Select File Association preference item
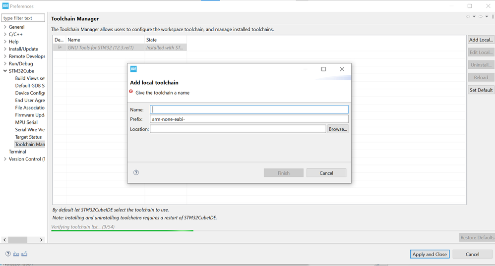The image size is (495, 266). tap(30, 107)
